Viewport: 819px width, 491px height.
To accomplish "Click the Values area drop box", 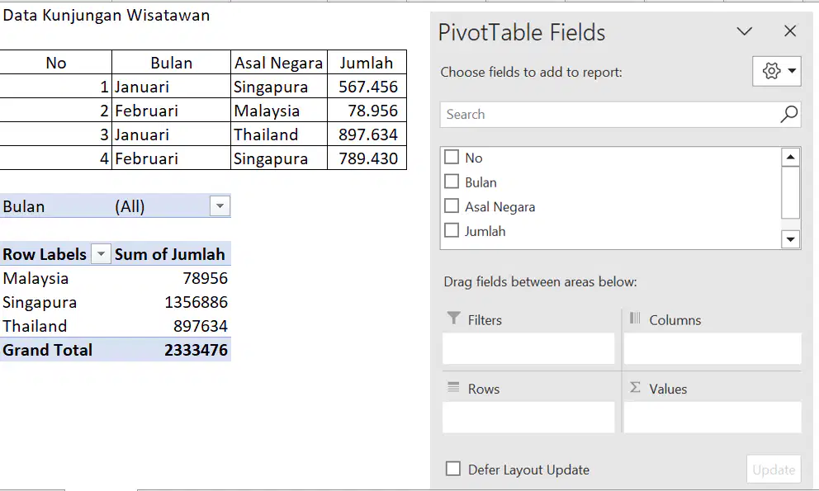I will tap(712, 418).
